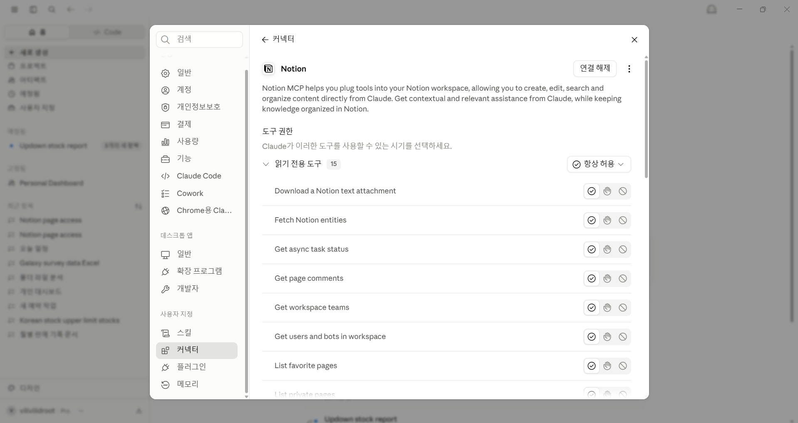Open Cowork settings

point(197,193)
